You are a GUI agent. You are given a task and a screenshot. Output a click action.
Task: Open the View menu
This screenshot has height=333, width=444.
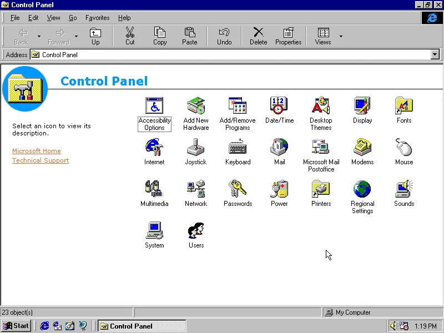53,18
